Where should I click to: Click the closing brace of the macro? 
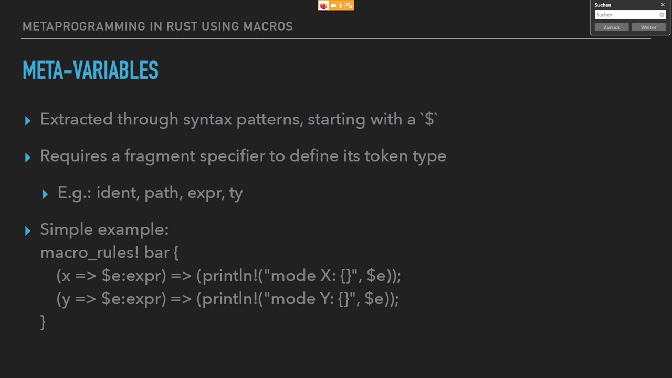(43, 321)
